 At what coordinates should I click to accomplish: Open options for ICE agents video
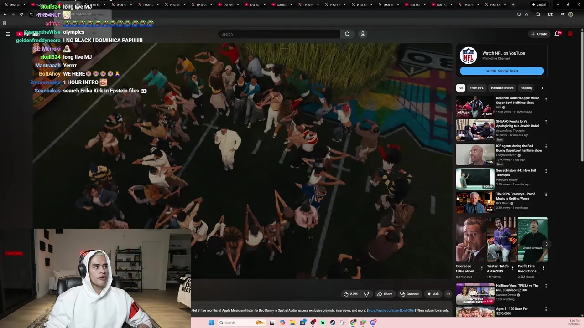546,146
